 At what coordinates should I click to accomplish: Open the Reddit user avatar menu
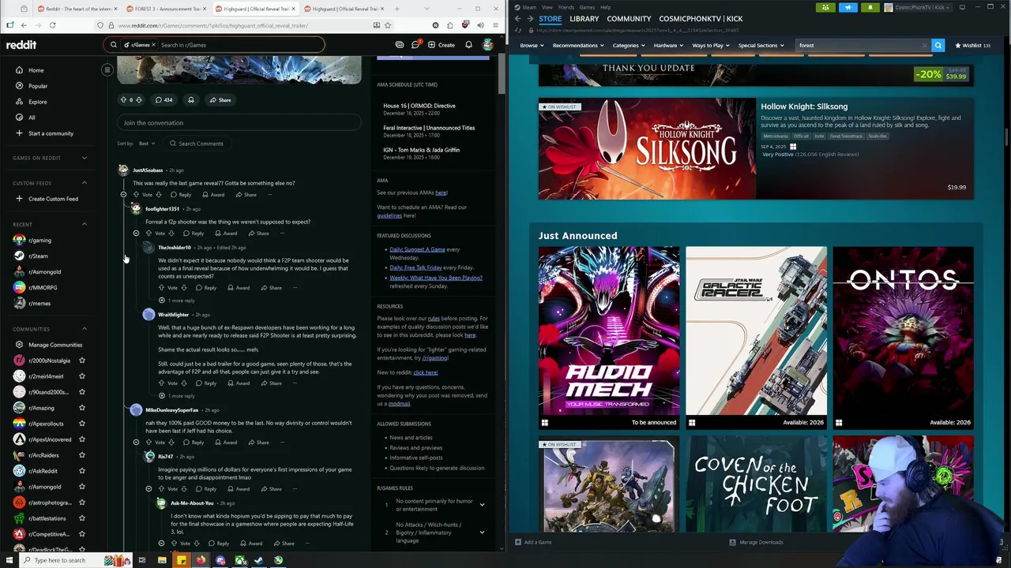click(488, 45)
